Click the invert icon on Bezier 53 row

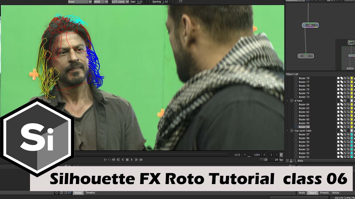pos(345,149)
